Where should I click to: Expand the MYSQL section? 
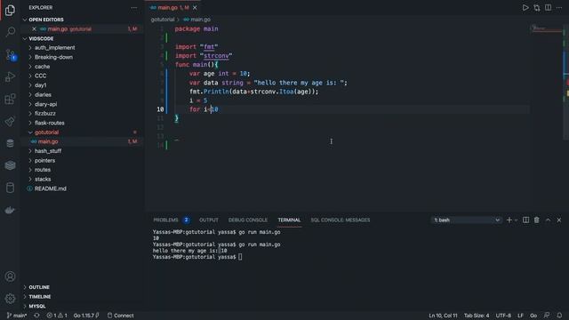[37, 306]
